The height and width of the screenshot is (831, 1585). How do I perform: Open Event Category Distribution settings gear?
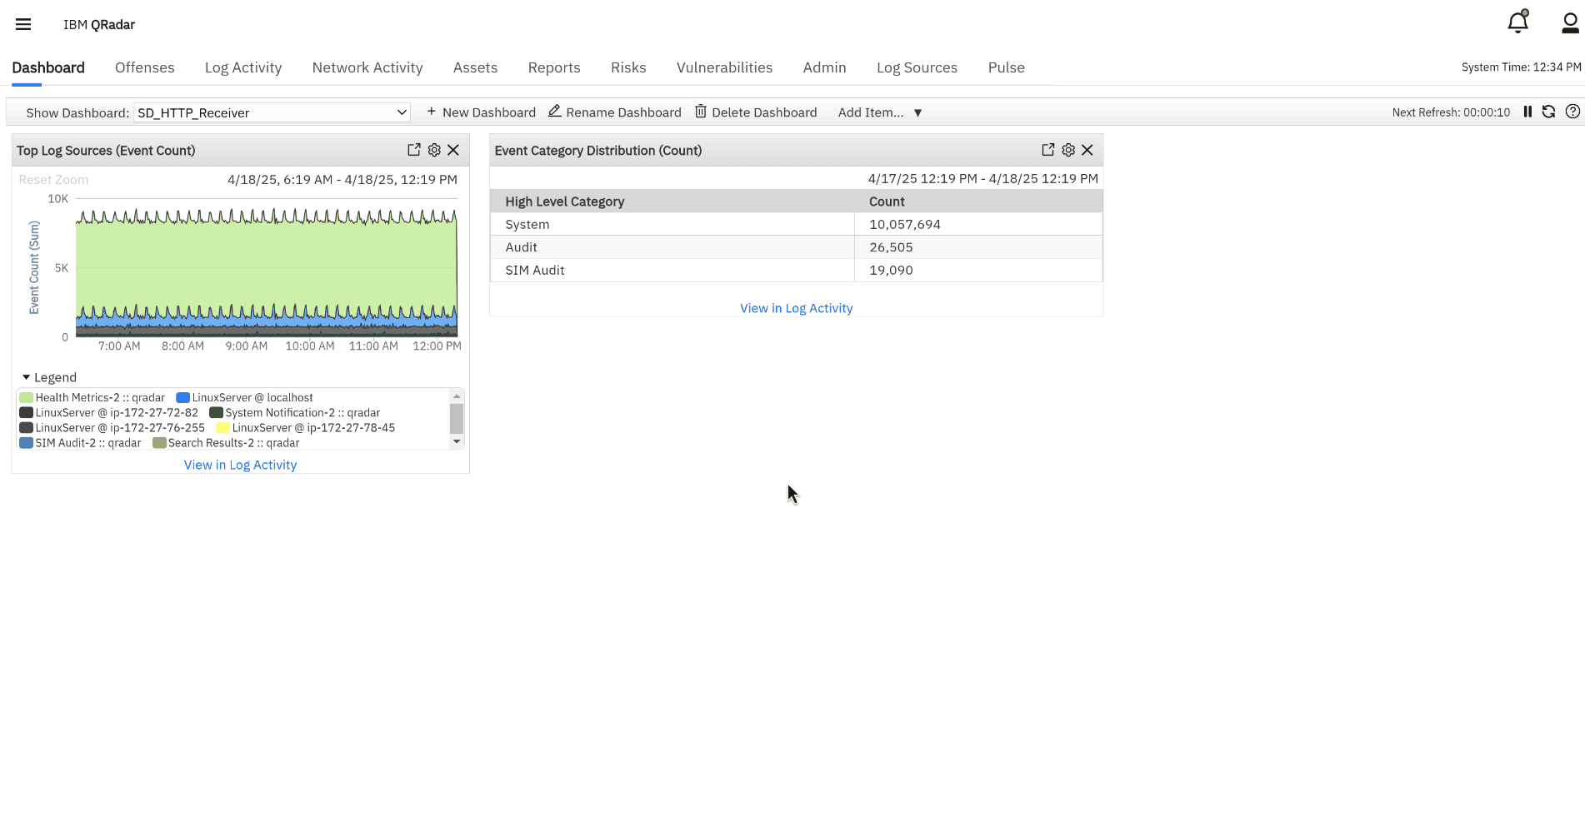tap(1068, 150)
